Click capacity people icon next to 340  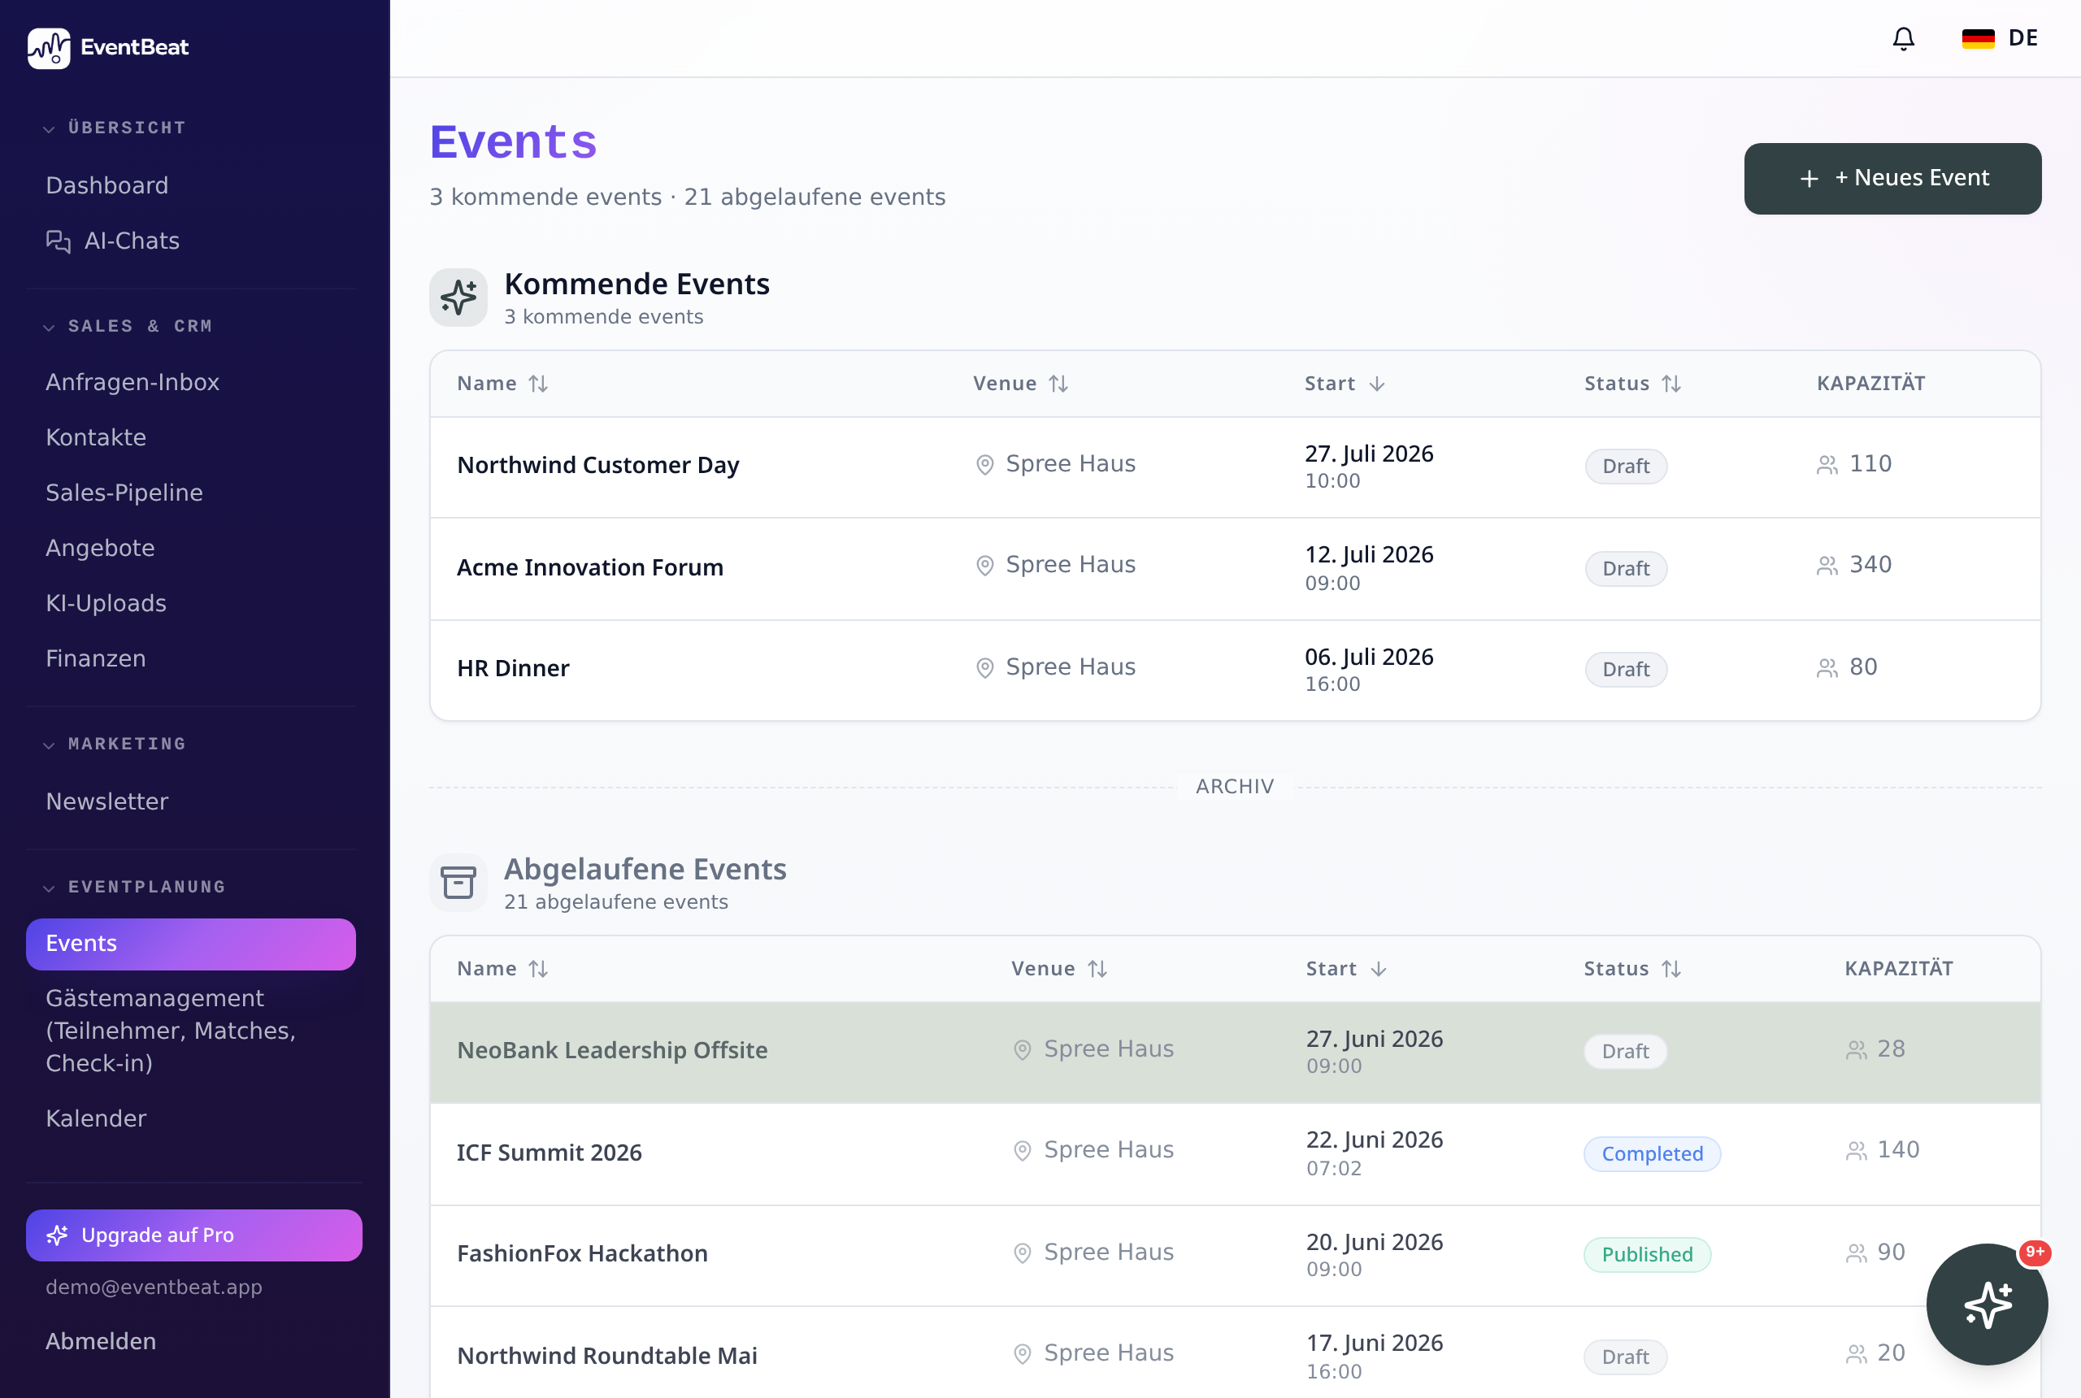click(1827, 565)
